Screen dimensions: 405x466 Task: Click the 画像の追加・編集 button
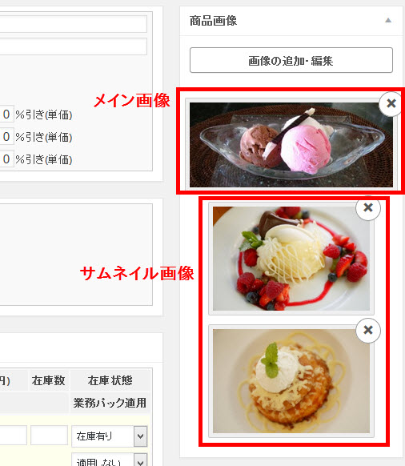291,60
